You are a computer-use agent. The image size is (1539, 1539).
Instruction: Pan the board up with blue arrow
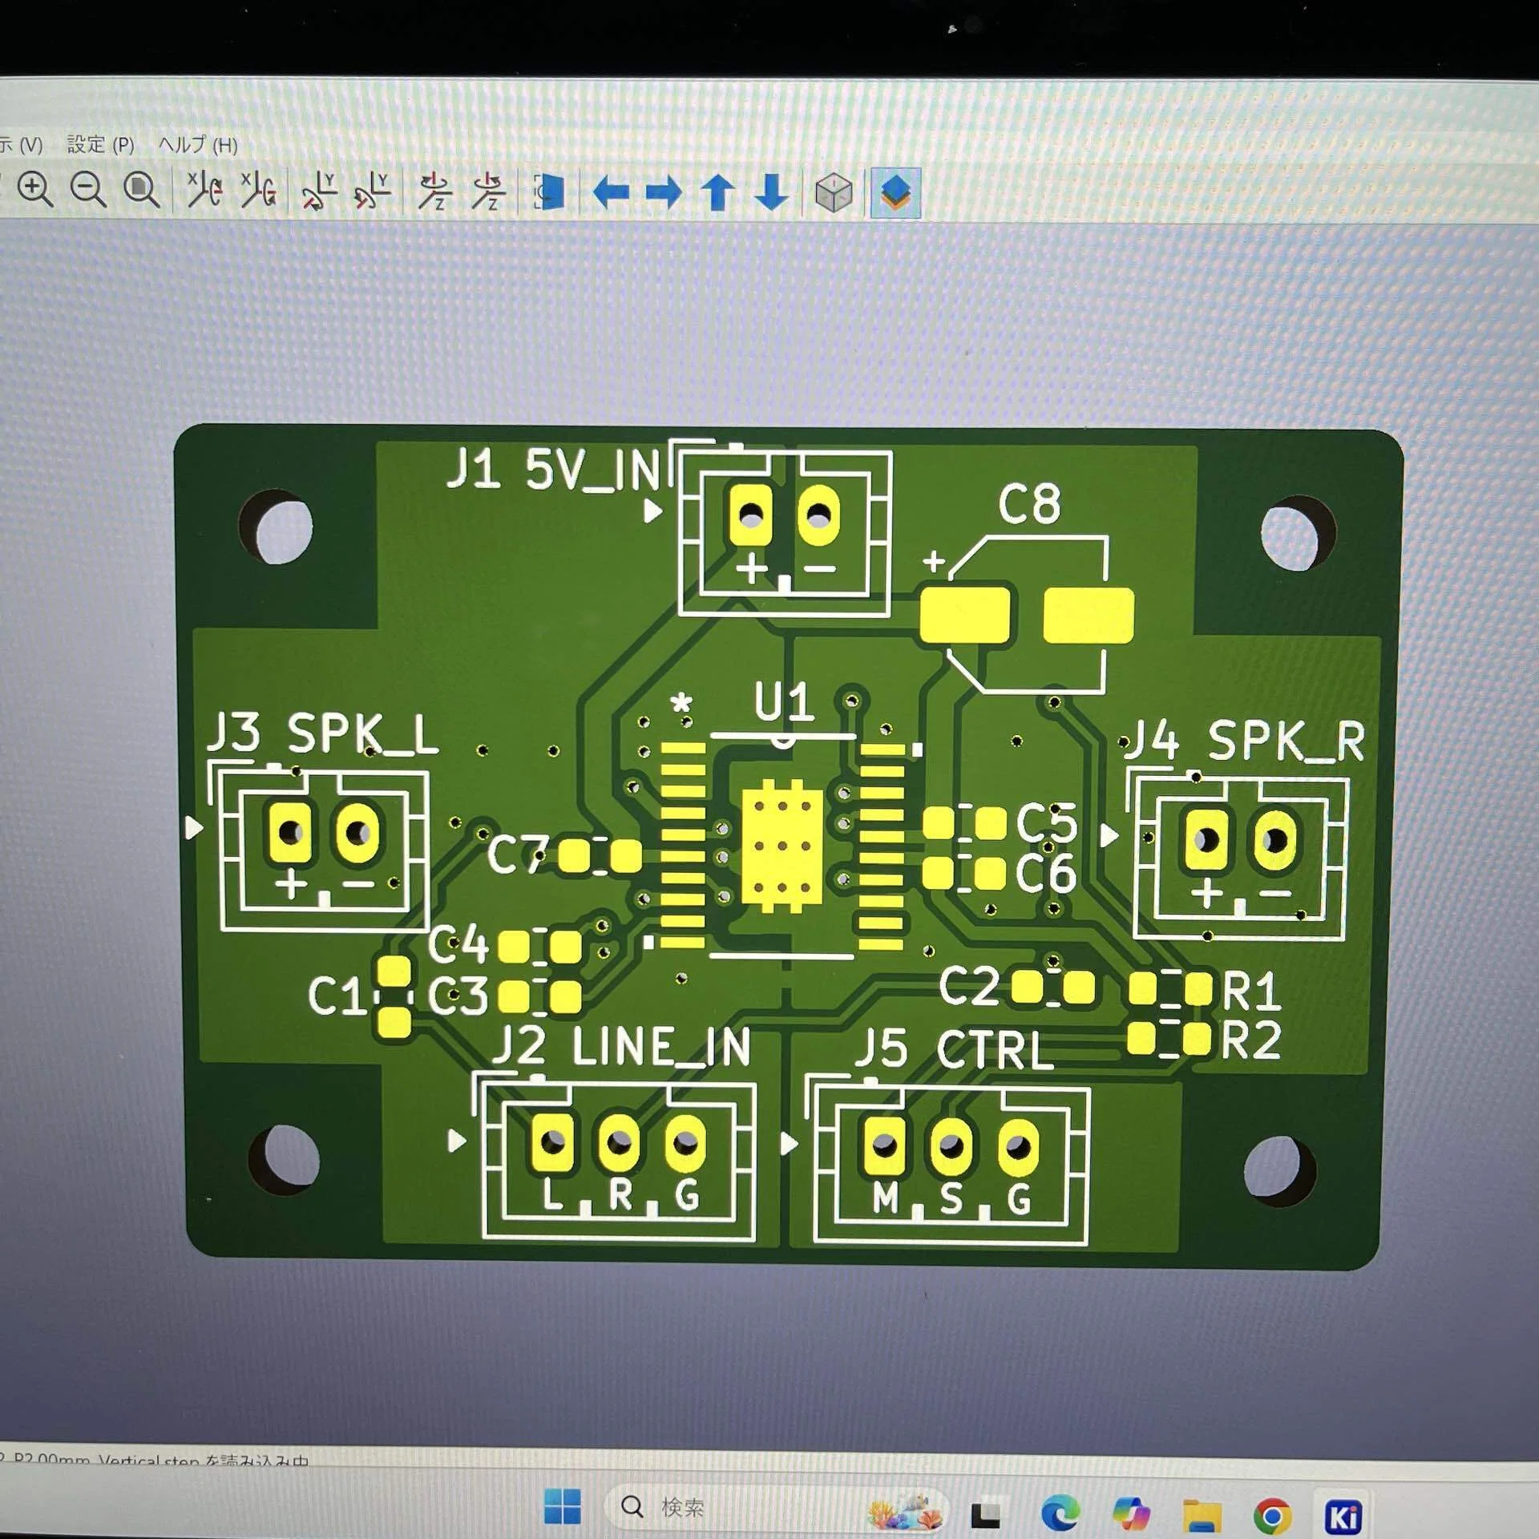[718, 193]
